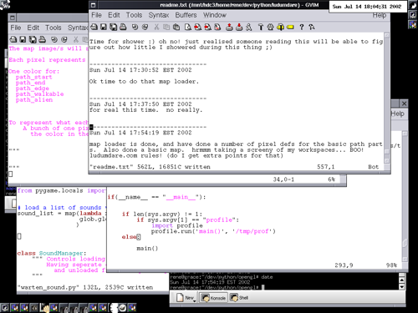
Task: Open Tools menu in readme.txt GVIM window
Action: pos(134,15)
